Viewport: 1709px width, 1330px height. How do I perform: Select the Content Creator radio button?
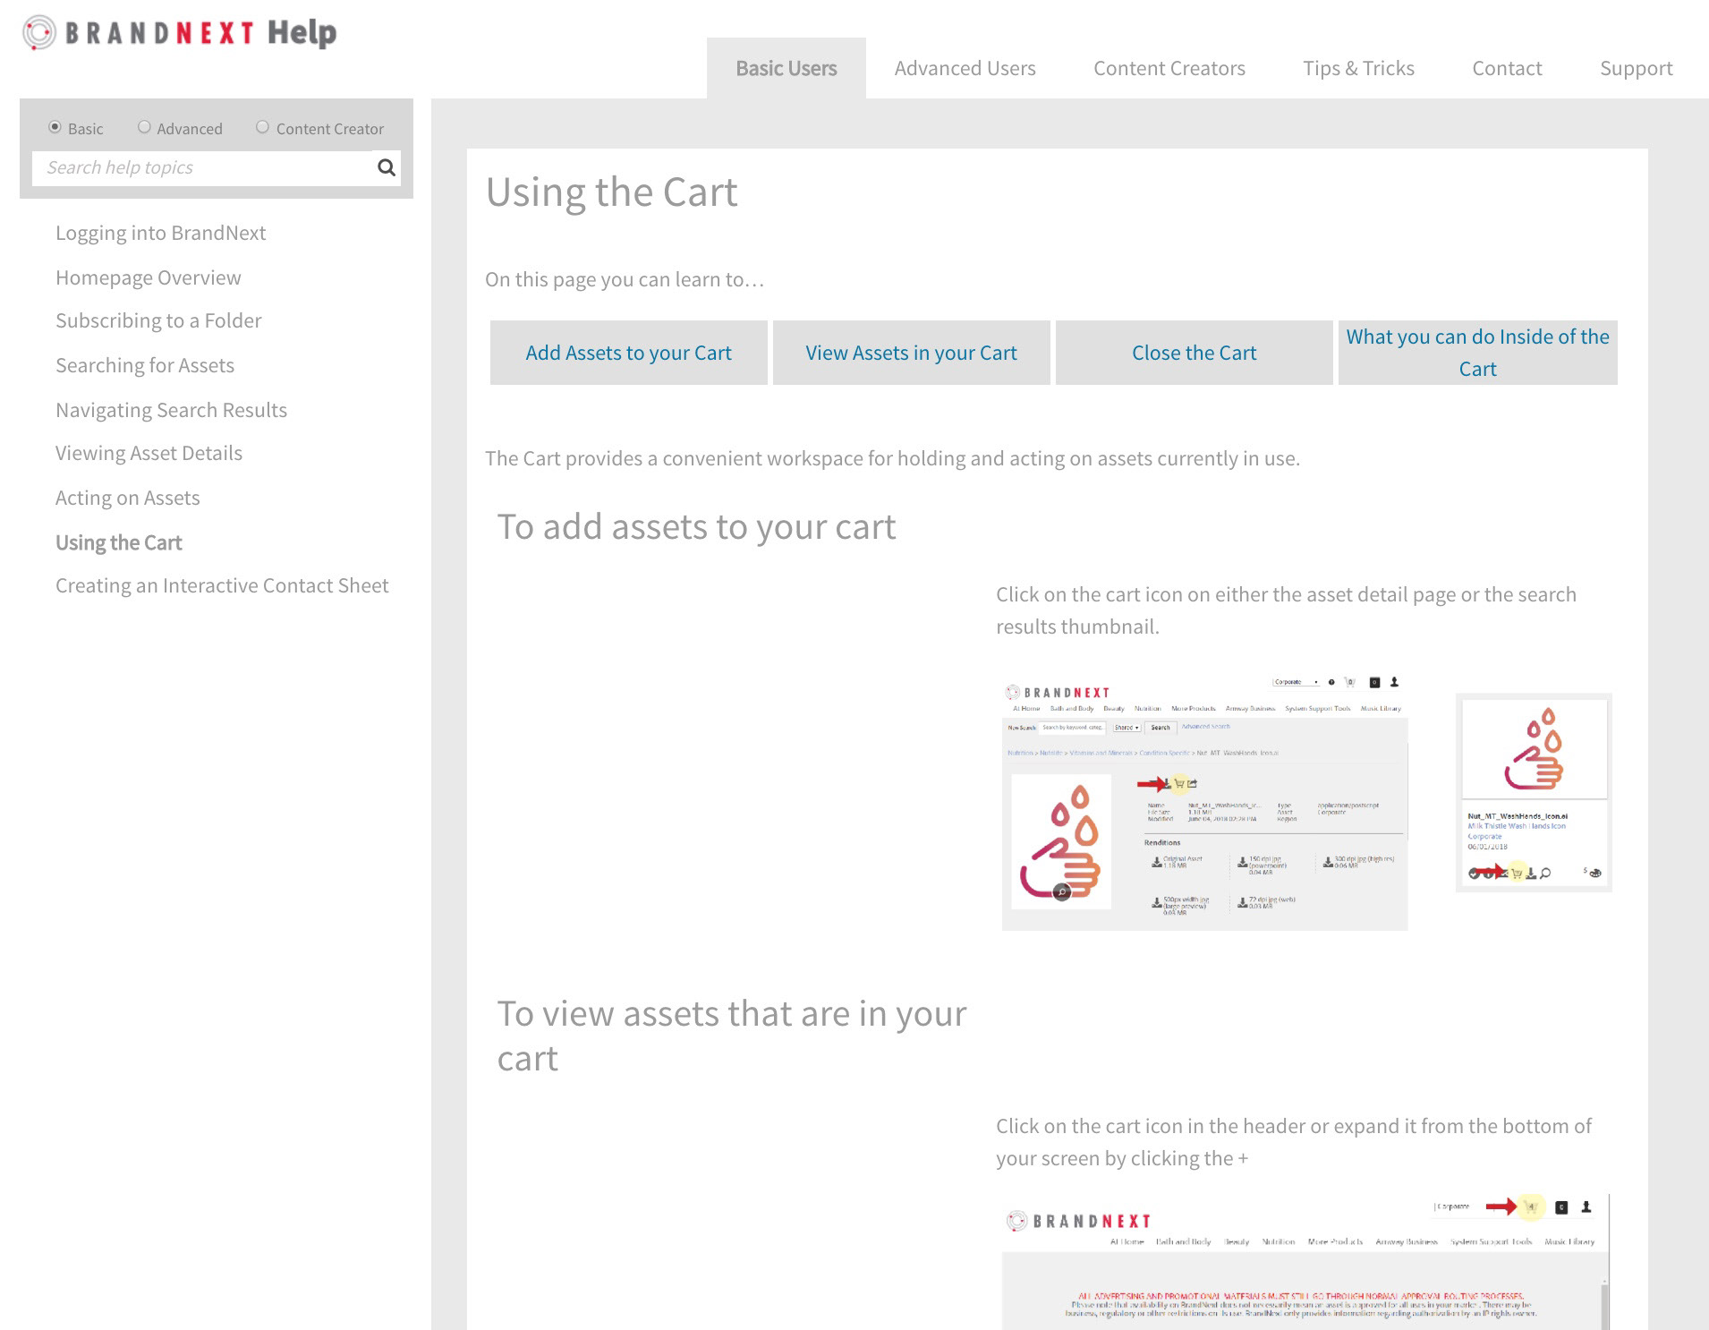tap(262, 127)
